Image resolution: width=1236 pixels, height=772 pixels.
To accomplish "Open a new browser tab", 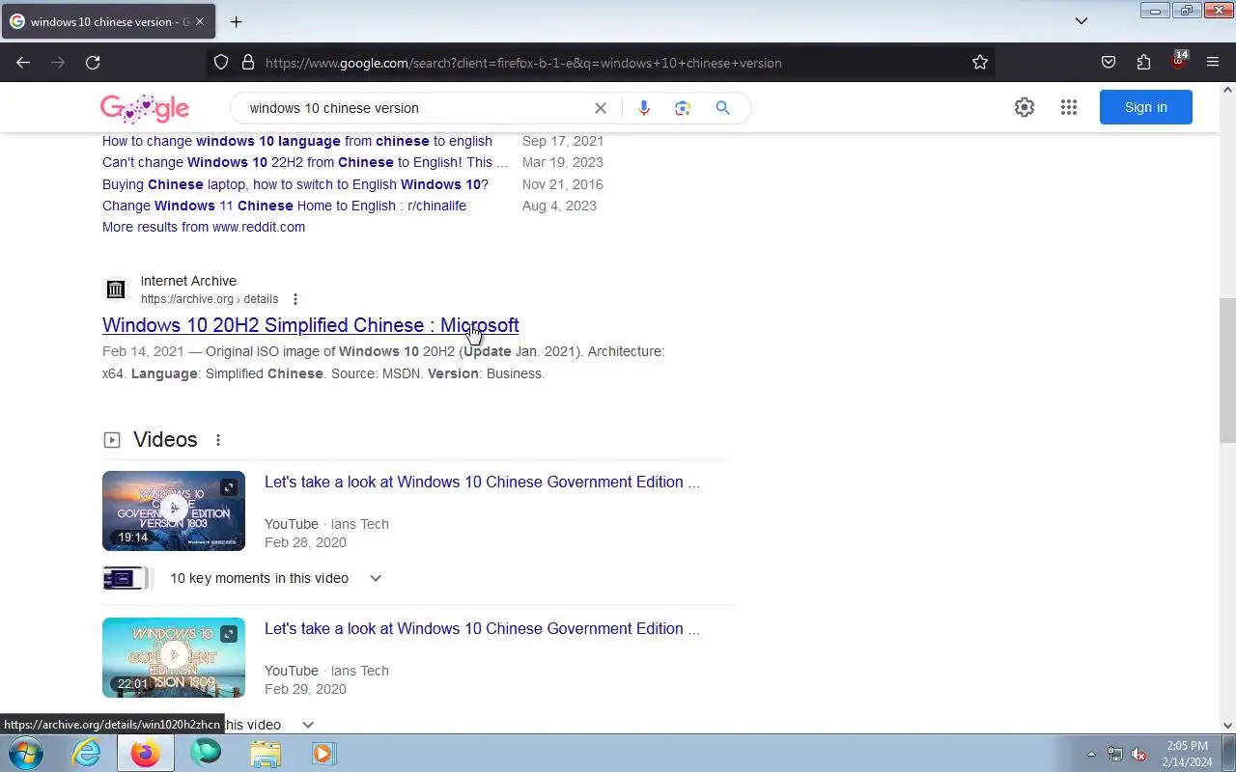I will (236, 21).
